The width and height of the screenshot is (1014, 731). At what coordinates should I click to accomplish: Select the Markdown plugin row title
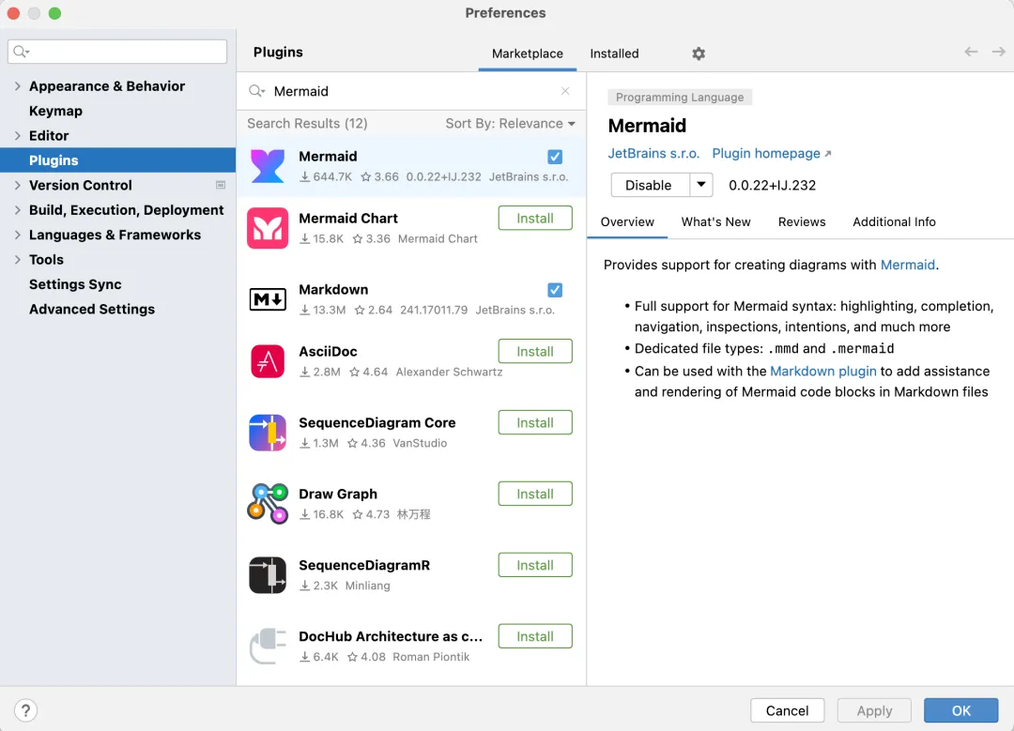[x=333, y=290]
